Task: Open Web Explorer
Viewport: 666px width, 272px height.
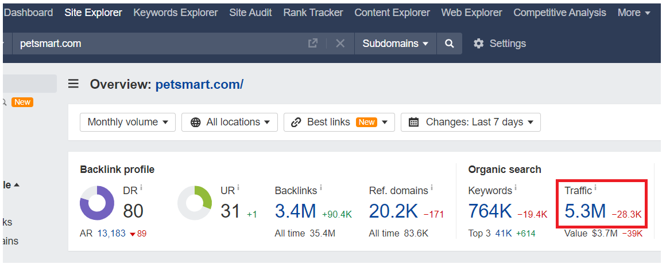Action: [x=471, y=13]
